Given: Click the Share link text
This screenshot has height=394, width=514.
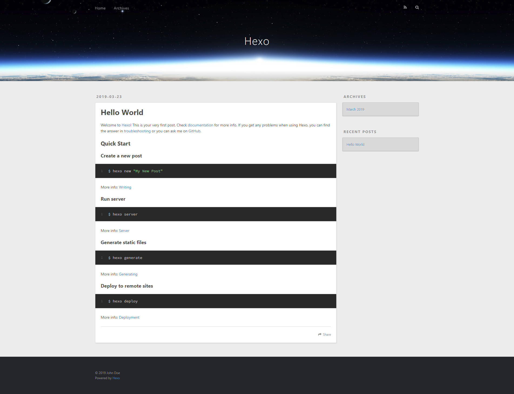Looking at the screenshot, I should click(327, 334).
